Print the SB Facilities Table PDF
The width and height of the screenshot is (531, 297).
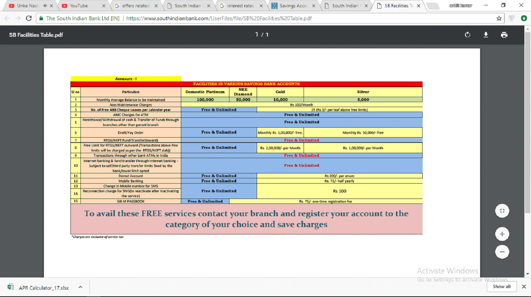pos(504,35)
